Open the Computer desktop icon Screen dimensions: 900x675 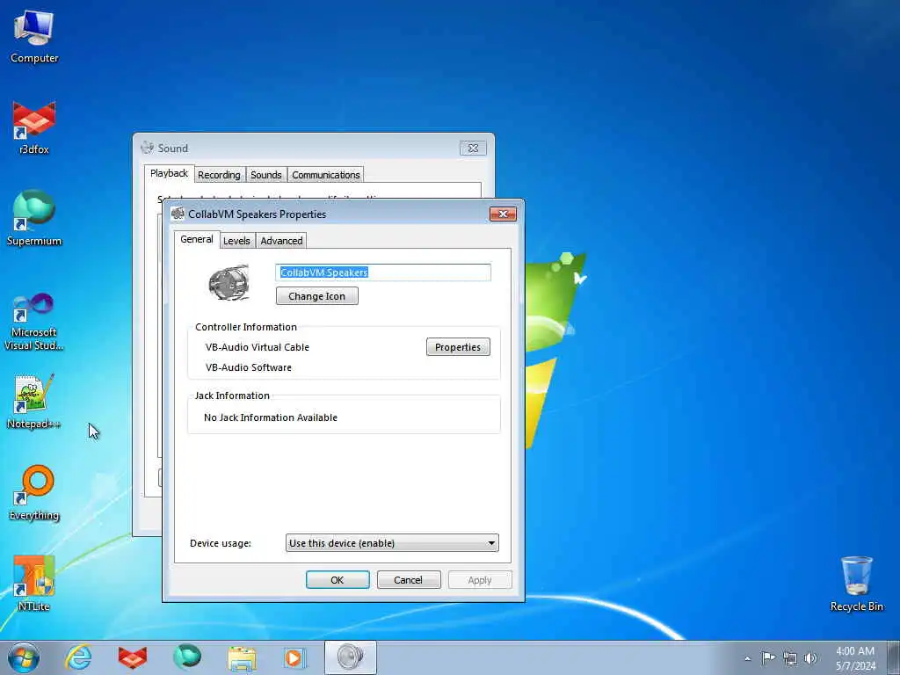click(34, 37)
